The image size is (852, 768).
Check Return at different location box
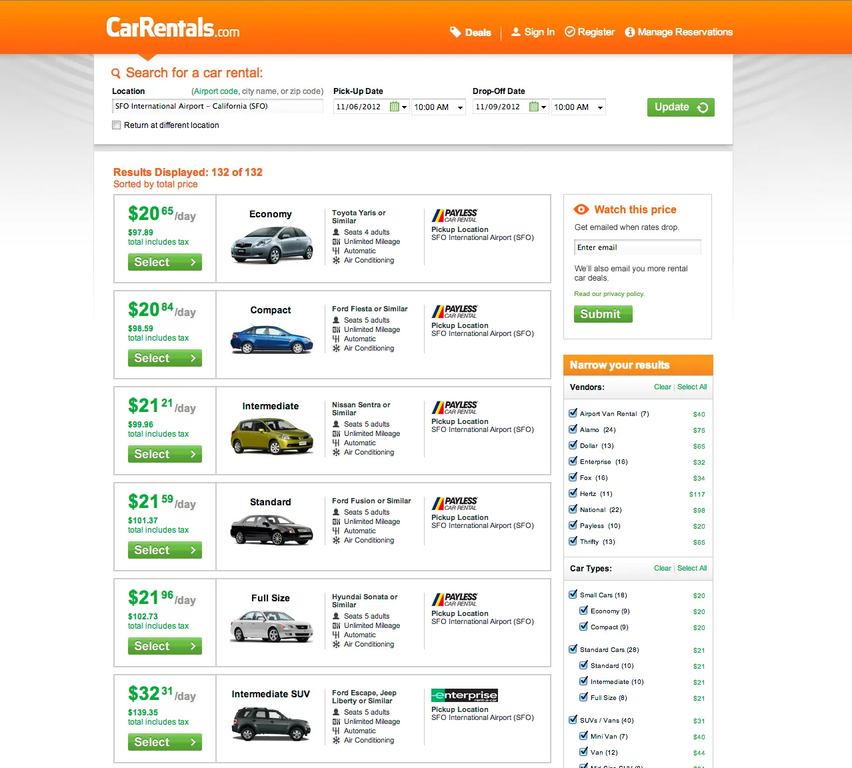click(117, 125)
